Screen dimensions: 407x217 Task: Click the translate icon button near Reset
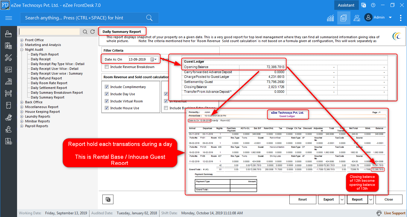(x=108, y=199)
